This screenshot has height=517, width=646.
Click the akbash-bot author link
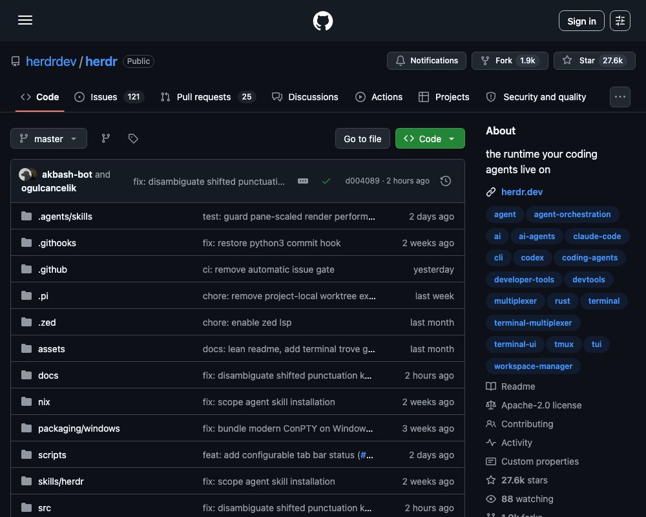67,174
